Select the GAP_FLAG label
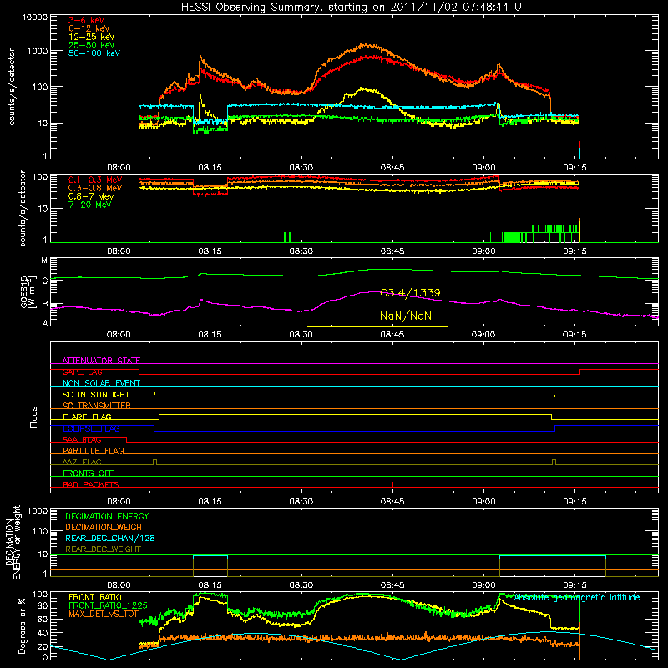The image size is (668, 668). [x=82, y=372]
